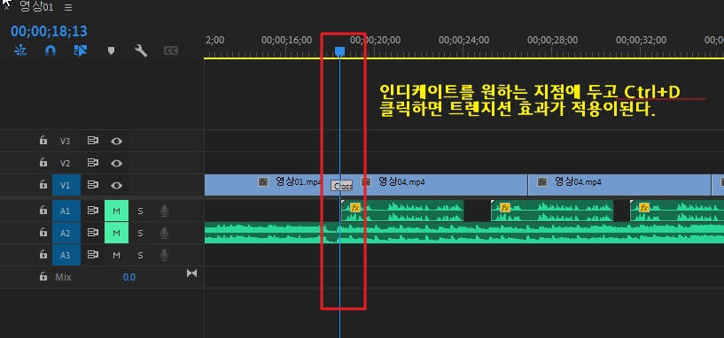
Task: Toggle lock on track V3
Action: [x=43, y=141]
